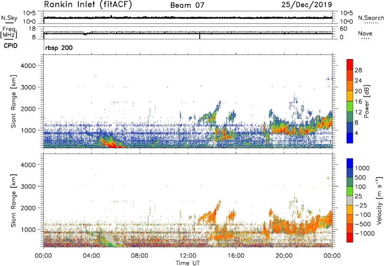This screenshot has width=384, height=266.
Task: Click the 'Beam 07' label
Action: point(187,5)
